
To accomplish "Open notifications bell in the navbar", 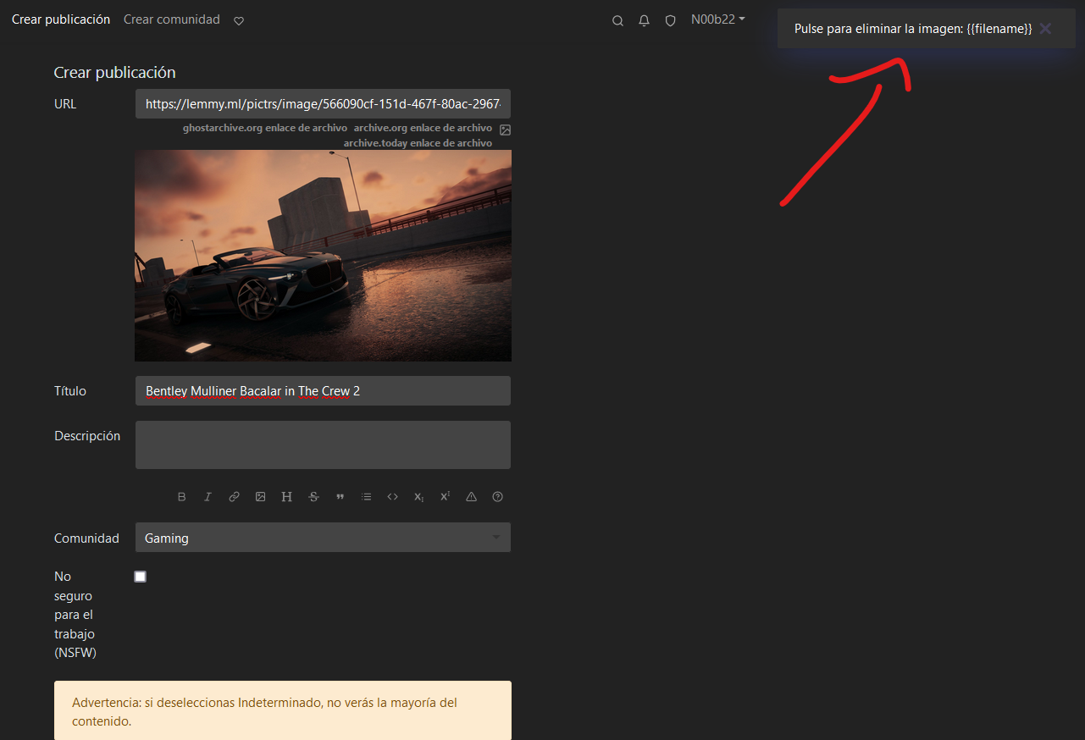I will (x=644, y=20).
